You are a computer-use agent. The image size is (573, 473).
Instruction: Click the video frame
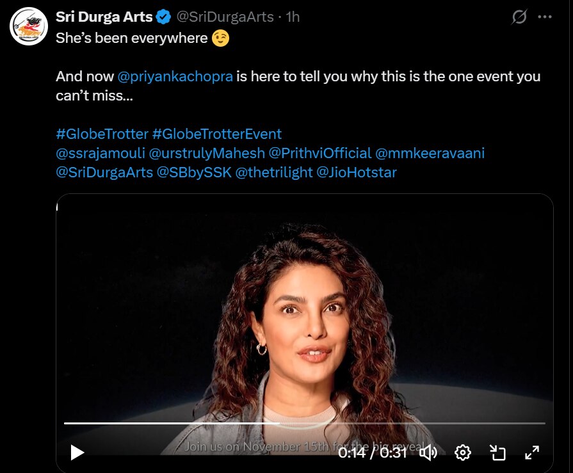pos(304,307)
